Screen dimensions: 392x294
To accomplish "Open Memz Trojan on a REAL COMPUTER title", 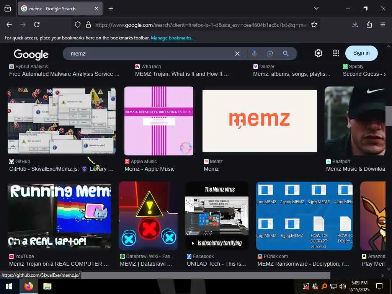I will [59, 264].
